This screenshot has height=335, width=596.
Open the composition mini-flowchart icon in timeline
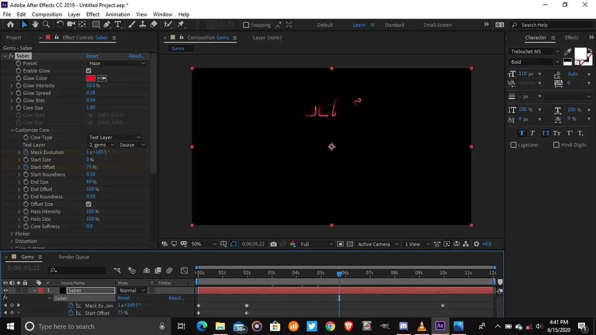117,270
